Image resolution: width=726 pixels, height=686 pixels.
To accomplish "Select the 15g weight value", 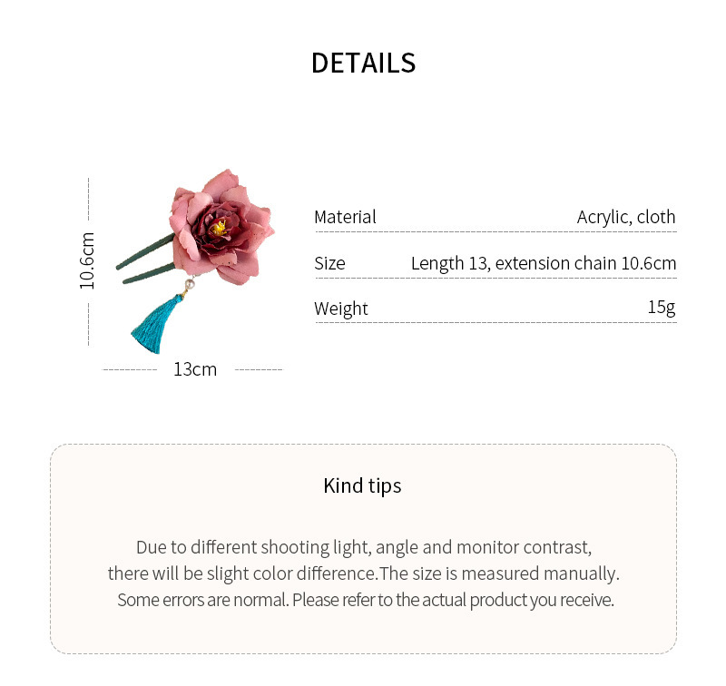I will coord(662,307).
